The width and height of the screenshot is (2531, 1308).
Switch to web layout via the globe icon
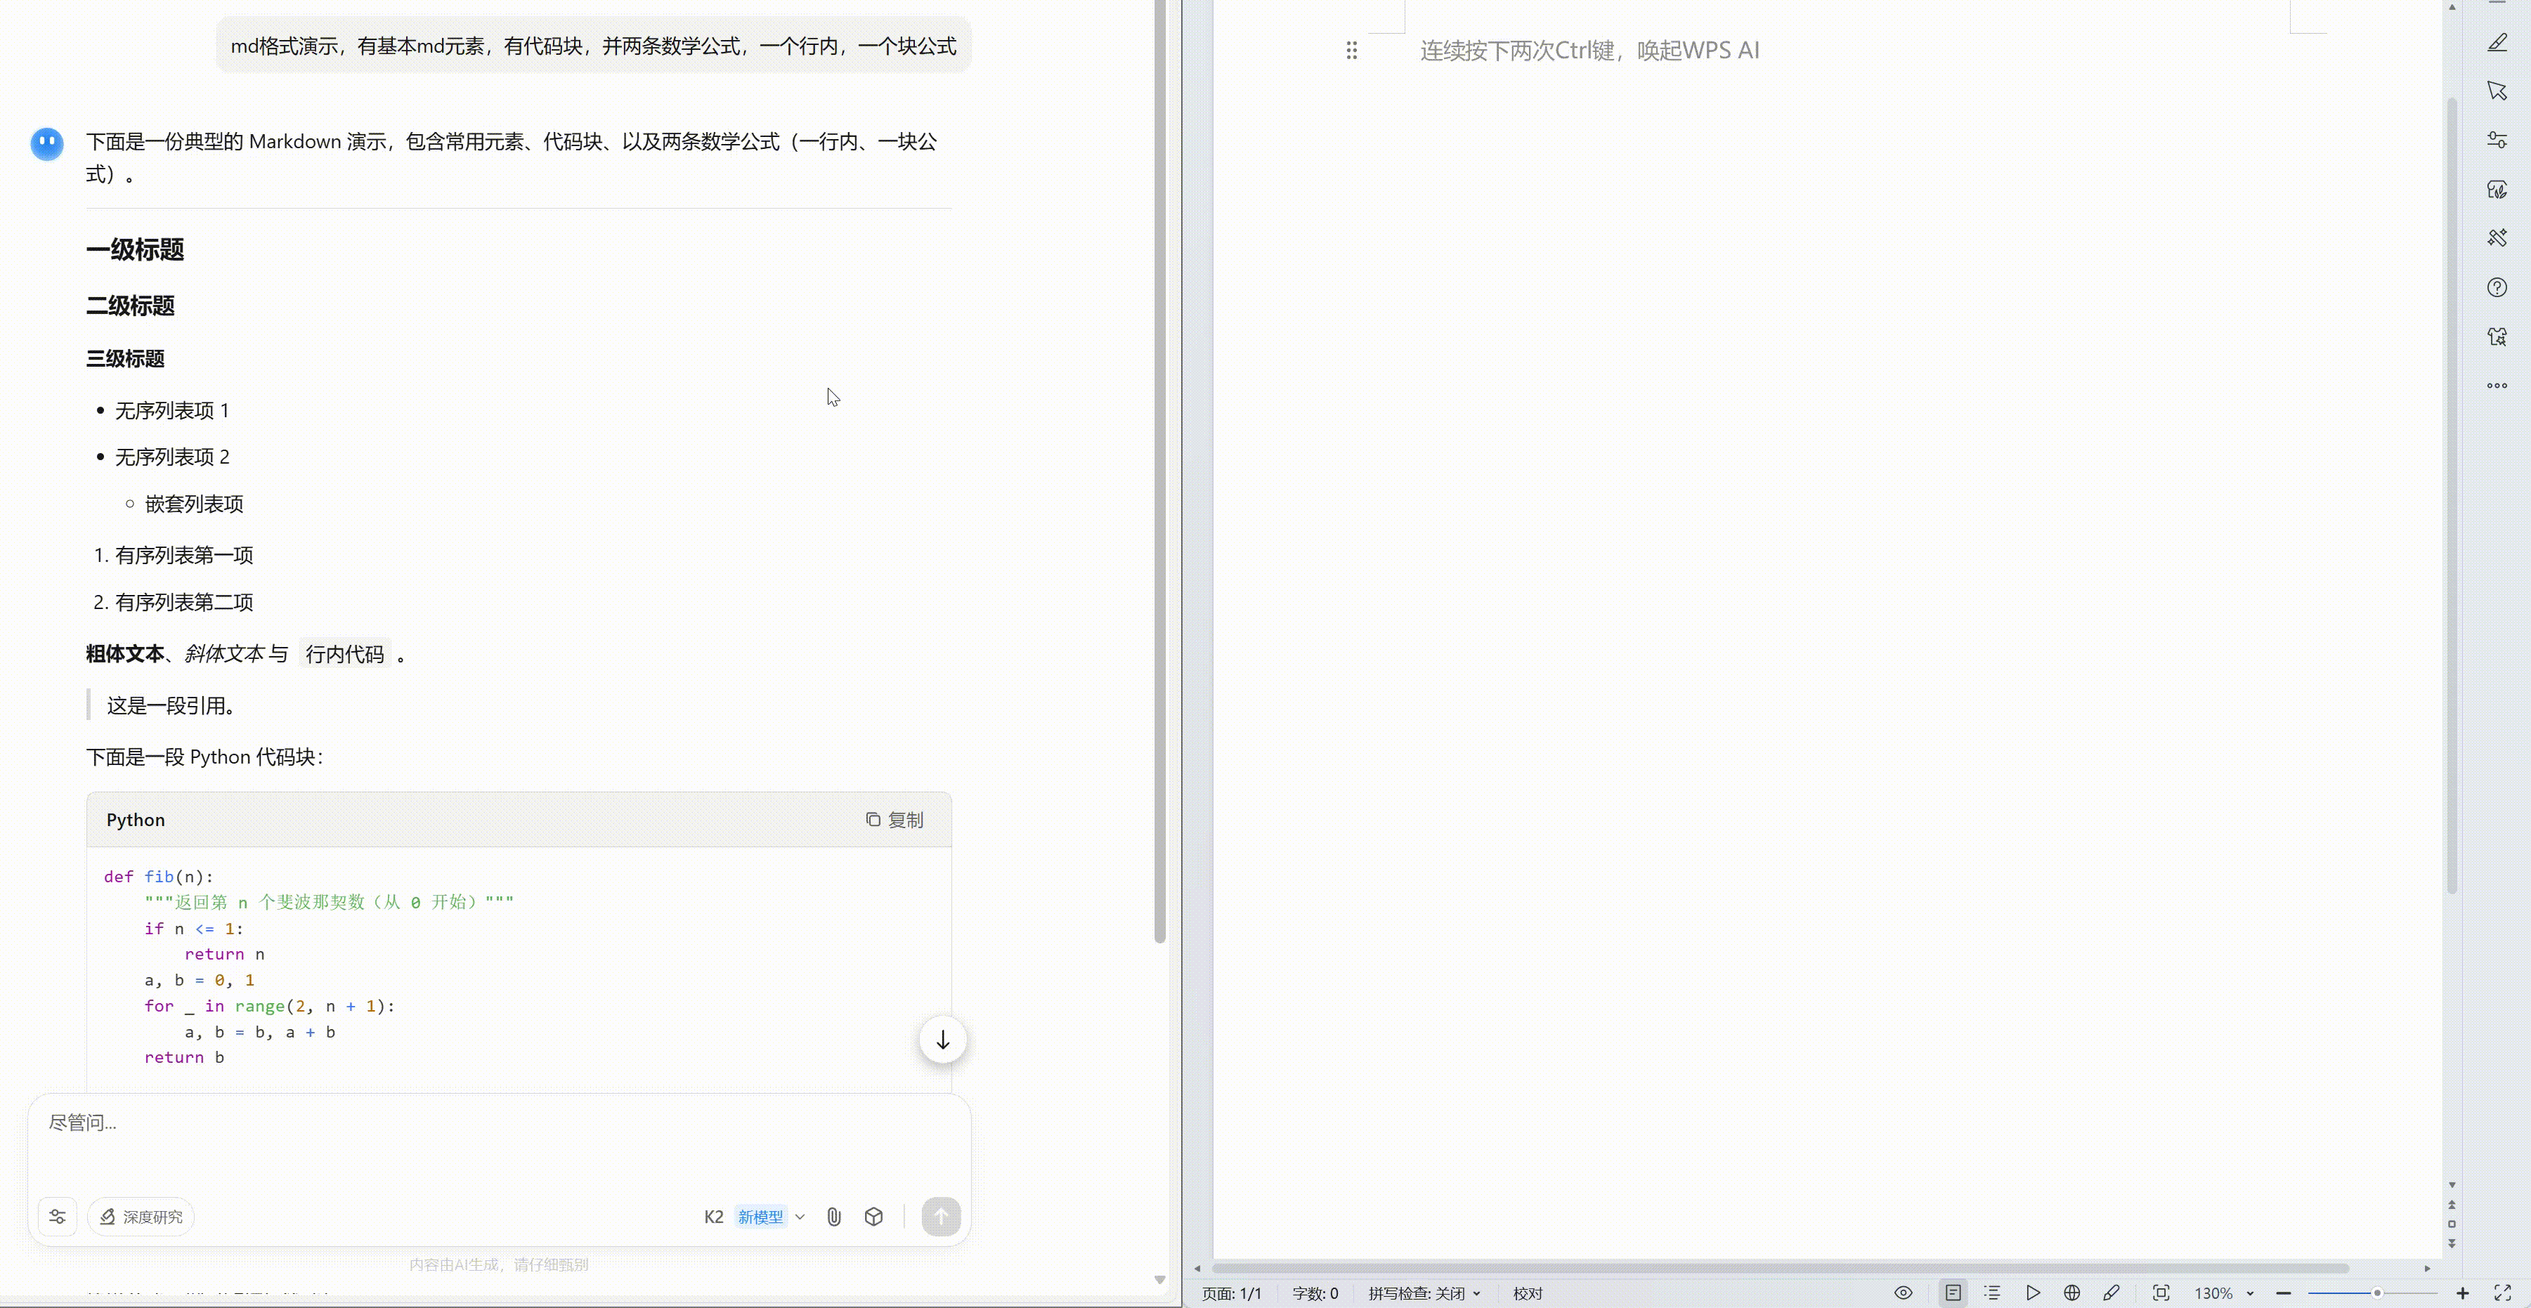pos(2073,1293)
